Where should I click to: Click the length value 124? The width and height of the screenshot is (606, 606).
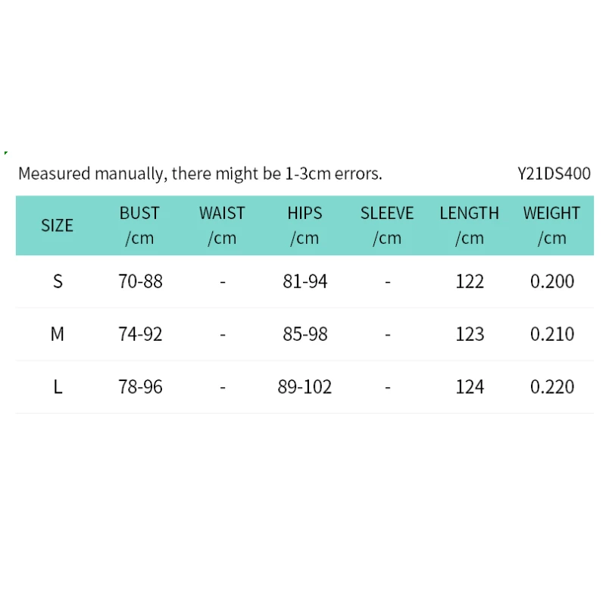pos(470,387)
